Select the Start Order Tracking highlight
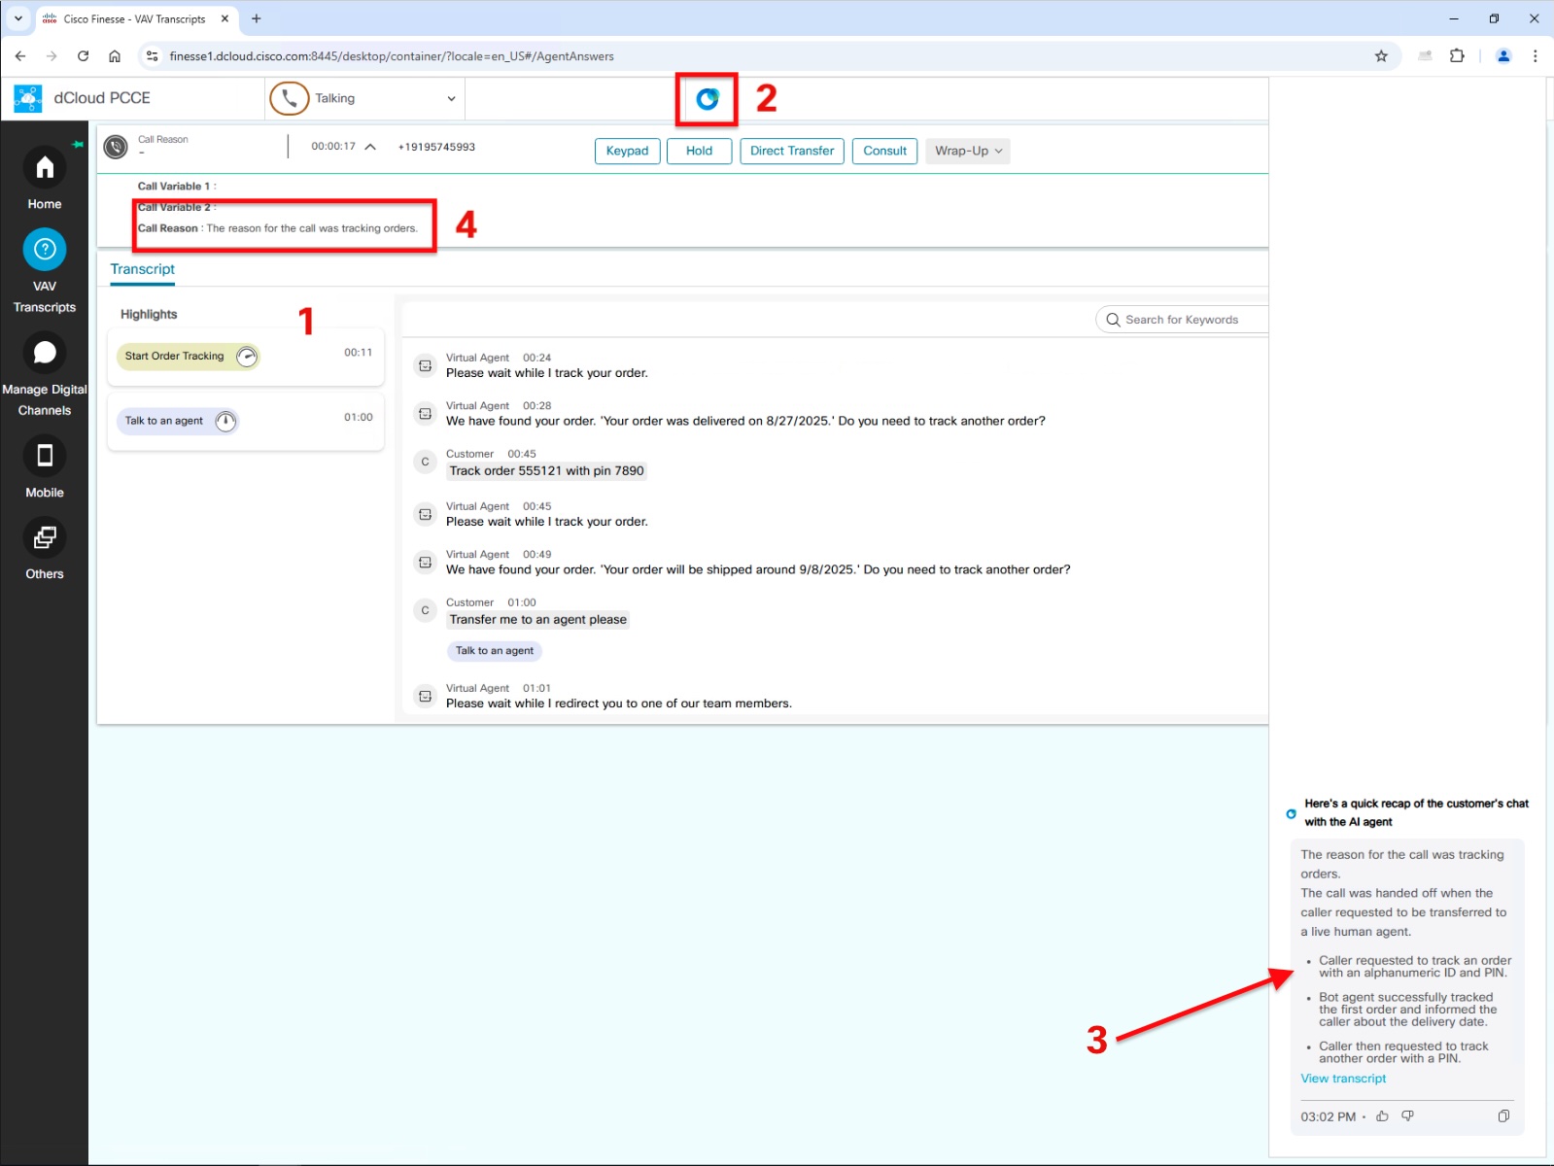The width and height of the screenshot is (1554, 1166). 175,357
